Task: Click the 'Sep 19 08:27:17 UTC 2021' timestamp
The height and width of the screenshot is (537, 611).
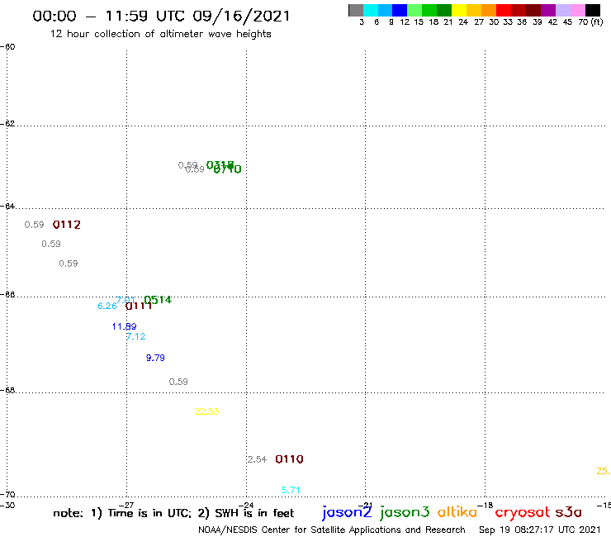Action: pos(540,530)
